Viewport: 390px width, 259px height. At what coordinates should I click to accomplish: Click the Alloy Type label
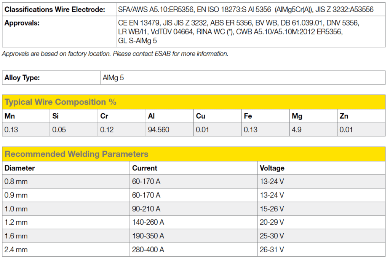[22, 78]
